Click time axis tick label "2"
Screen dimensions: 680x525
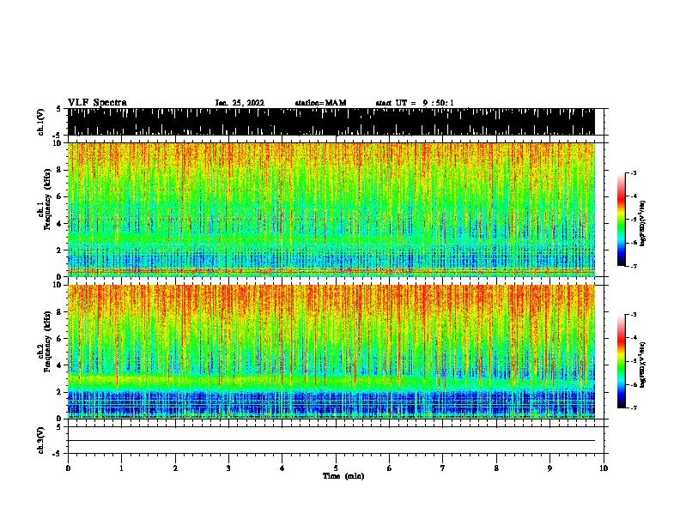click(x=175, y=468)
